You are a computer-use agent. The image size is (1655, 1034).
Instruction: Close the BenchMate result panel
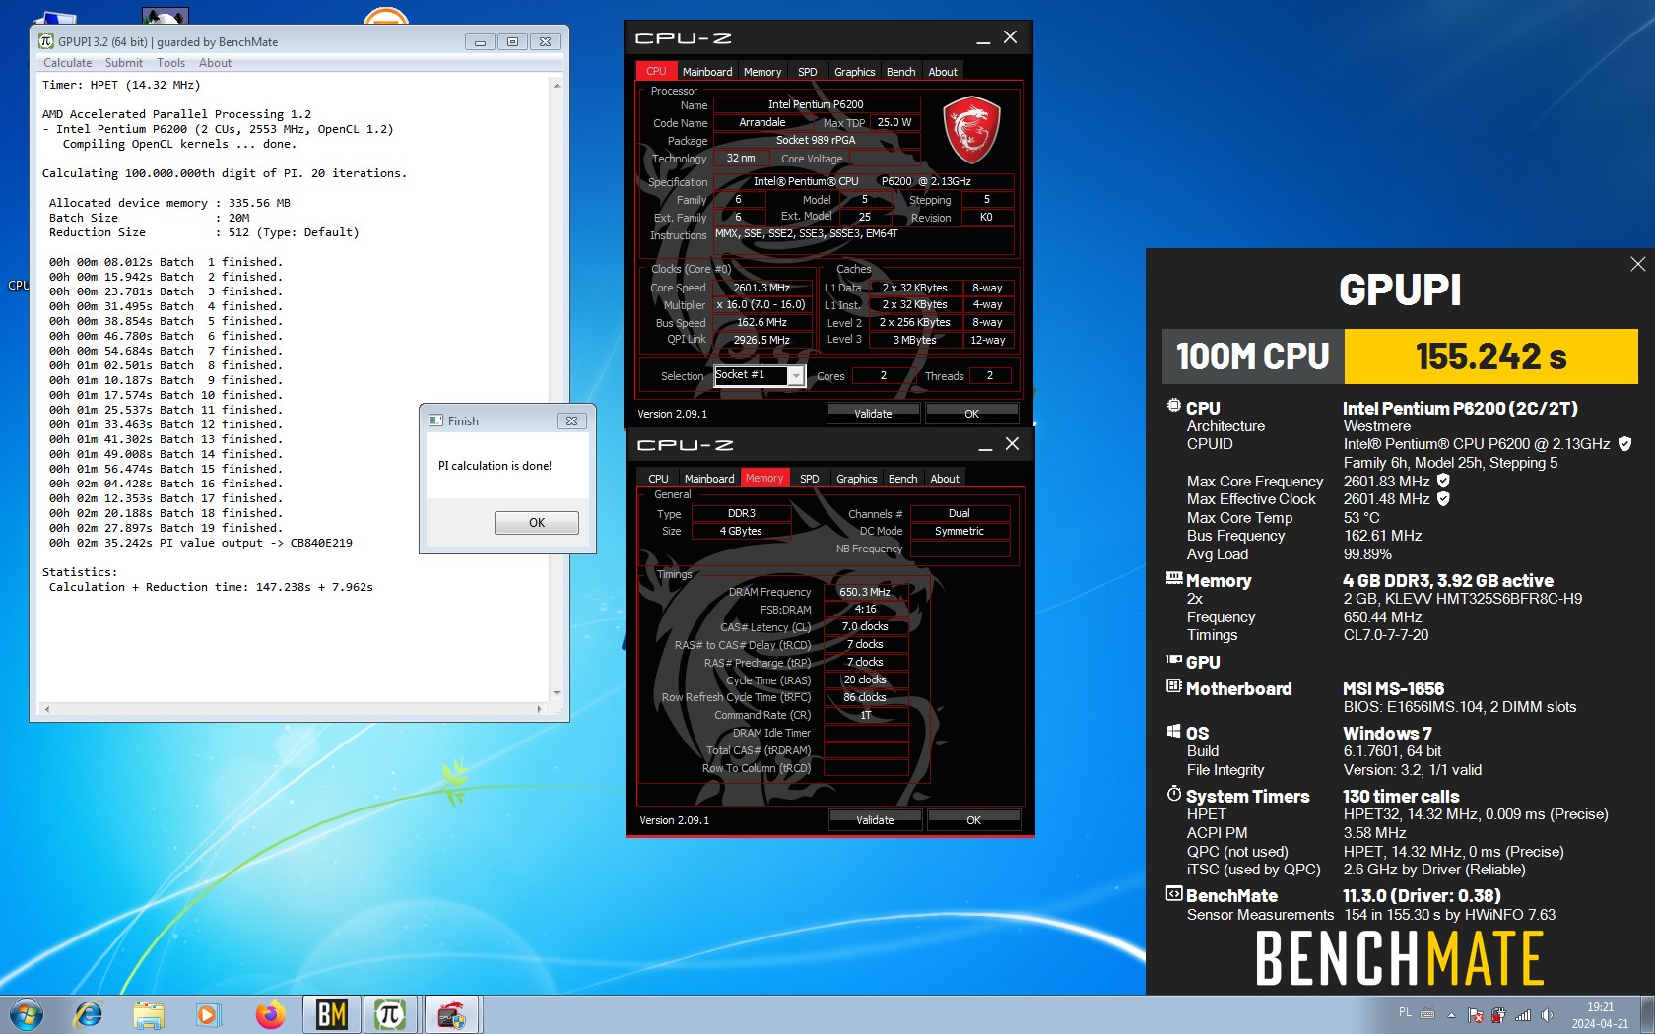click(x=1637, y=264)
